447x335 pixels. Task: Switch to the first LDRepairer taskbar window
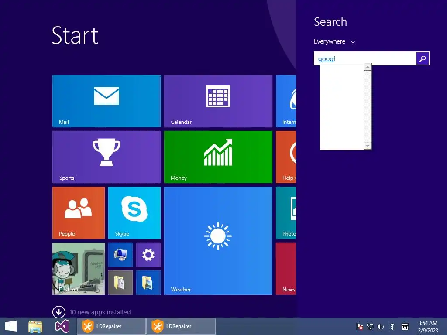tap(111, 326)
